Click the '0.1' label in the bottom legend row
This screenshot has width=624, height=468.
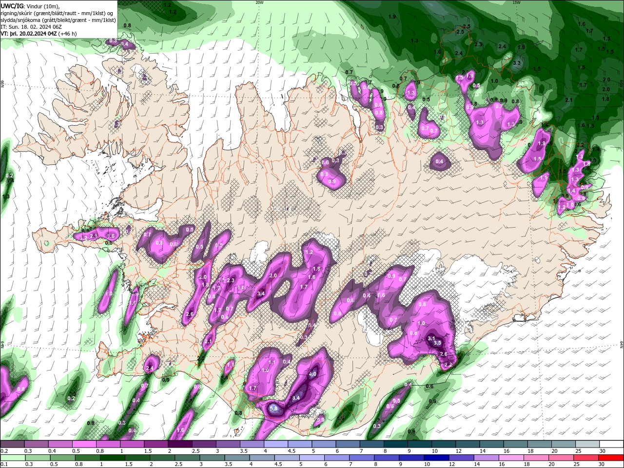pos(4,465)
